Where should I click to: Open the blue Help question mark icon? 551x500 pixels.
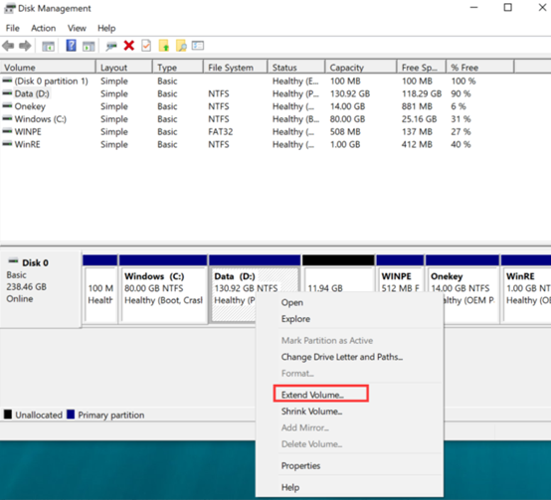click(x=71, y=46)
